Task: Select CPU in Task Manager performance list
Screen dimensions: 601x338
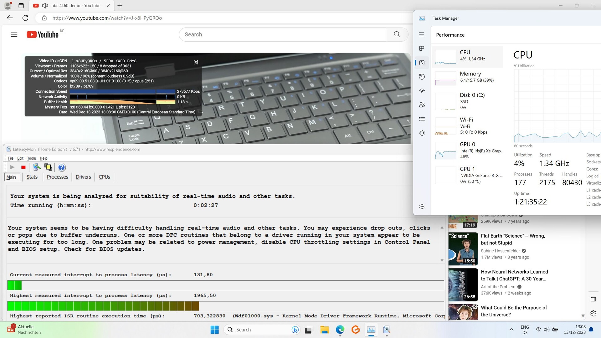Action: [x=467, y=57]
